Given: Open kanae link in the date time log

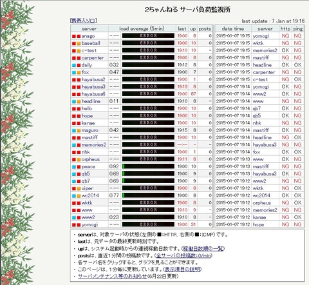Looking at the screenshot, I should pos(259,217).
